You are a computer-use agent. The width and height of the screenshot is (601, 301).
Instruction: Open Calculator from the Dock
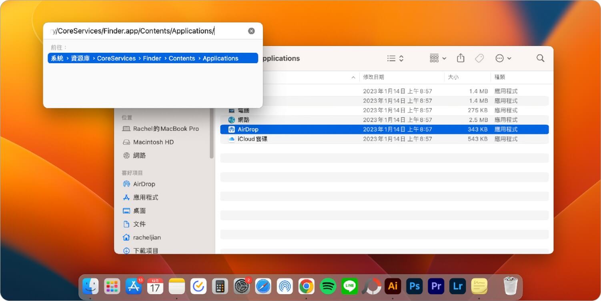point(220,286)
